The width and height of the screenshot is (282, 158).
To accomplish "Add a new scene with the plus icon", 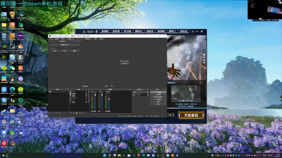I will tap(50, 113).
